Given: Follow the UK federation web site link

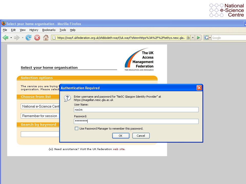Looking at the screenshot, I should pyautogui.click(x=119, y=149).
